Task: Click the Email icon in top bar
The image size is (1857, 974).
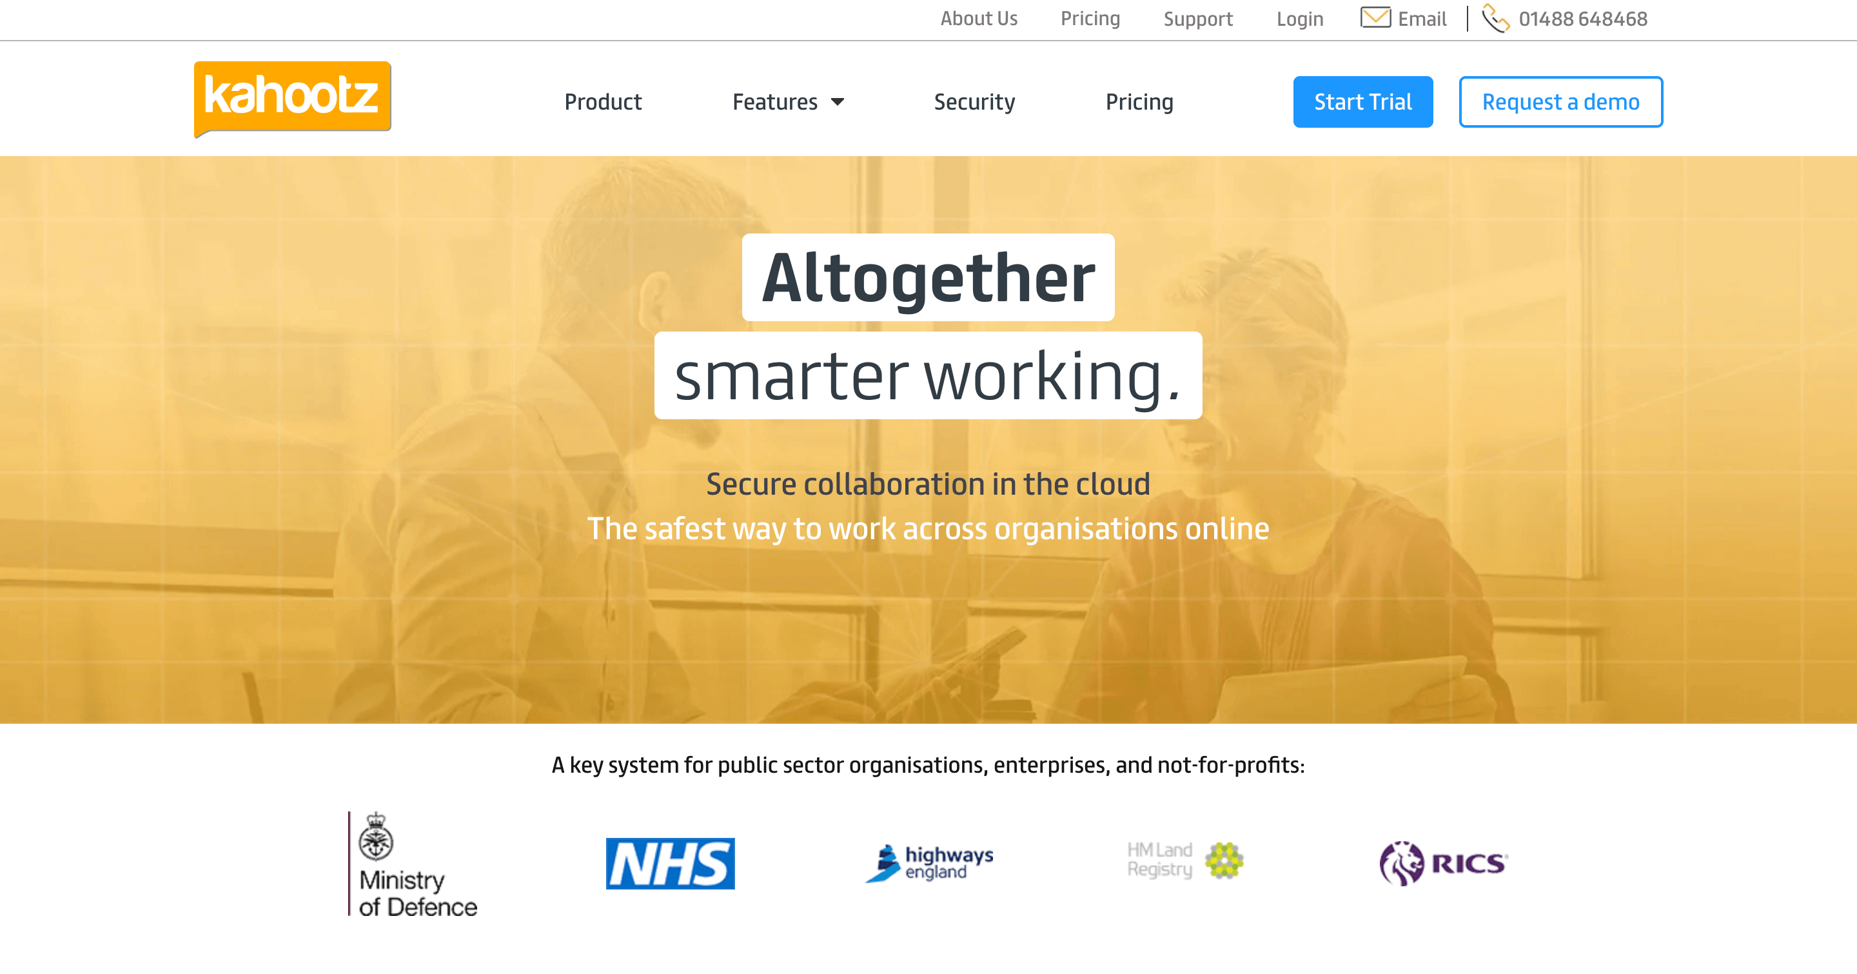Action: pyautogui.click(x=1373, y=19)
